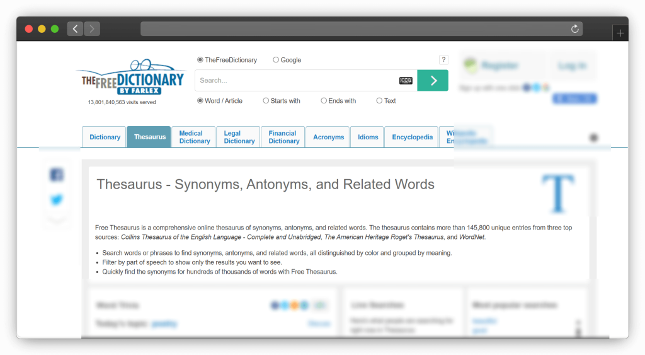
Task: Open a new browser tab with plus
Action: (620, 33)
